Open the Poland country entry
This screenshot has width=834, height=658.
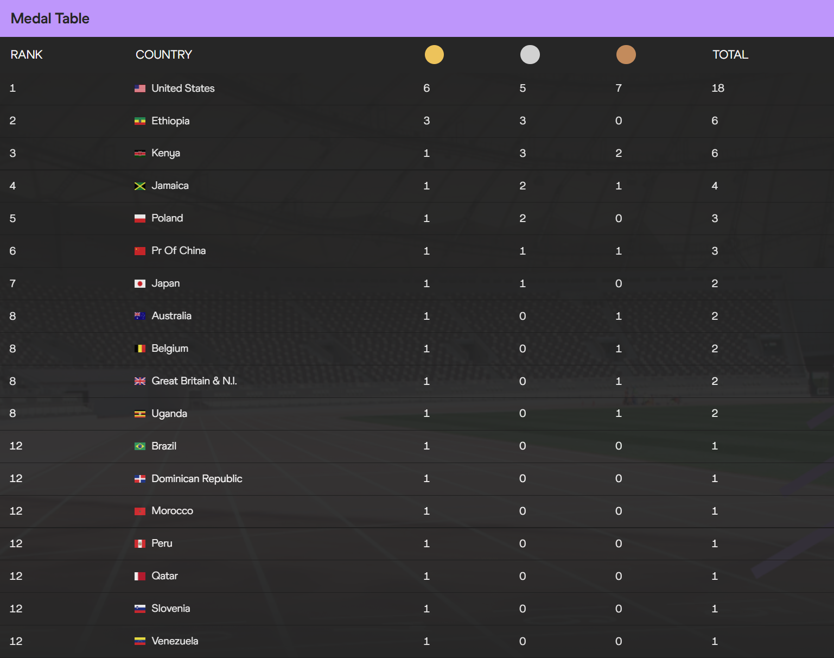(167, 218)
